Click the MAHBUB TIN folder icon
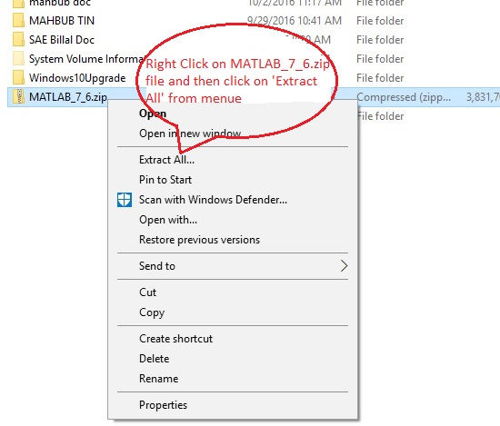The image size is (500, 426). coord(19,20)
